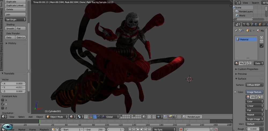Toggle the pin icon in properties context
268x131 pixels.
(x=236, y=31)
